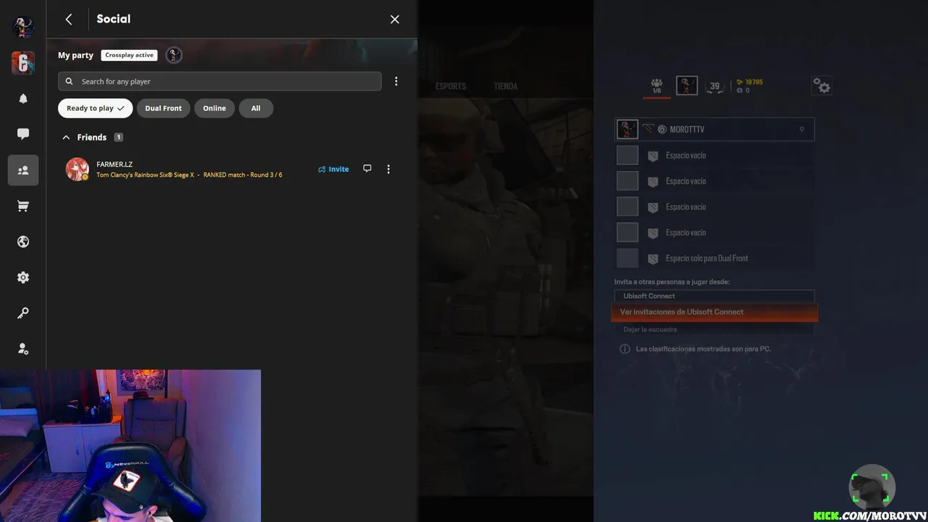Screen dimensions: 928x522
Task: Select the All filter chip
Action: click(256, 108)
